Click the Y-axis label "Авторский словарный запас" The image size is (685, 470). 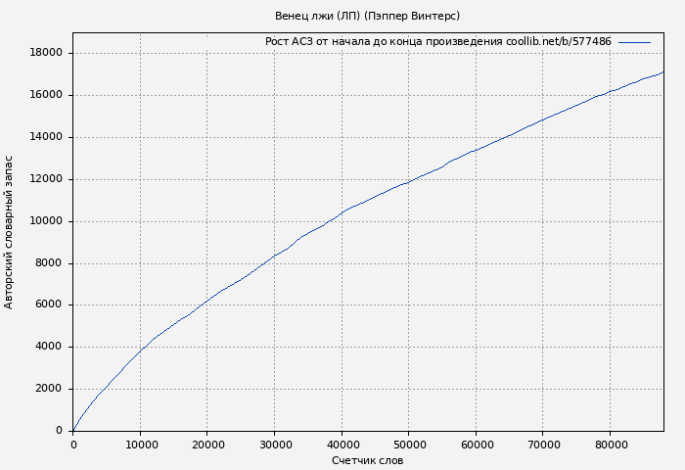coord(10,232)
